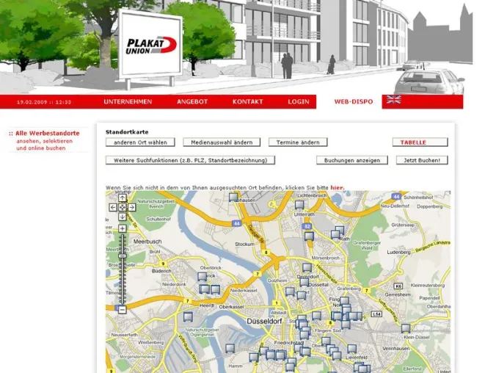Pan the map left with the arrow

(x=113, y=207)
